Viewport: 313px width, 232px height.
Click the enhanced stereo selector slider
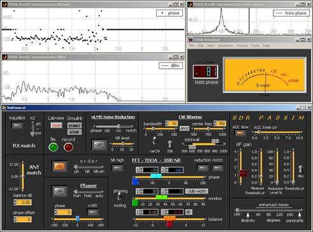click(x=270, y=210)
